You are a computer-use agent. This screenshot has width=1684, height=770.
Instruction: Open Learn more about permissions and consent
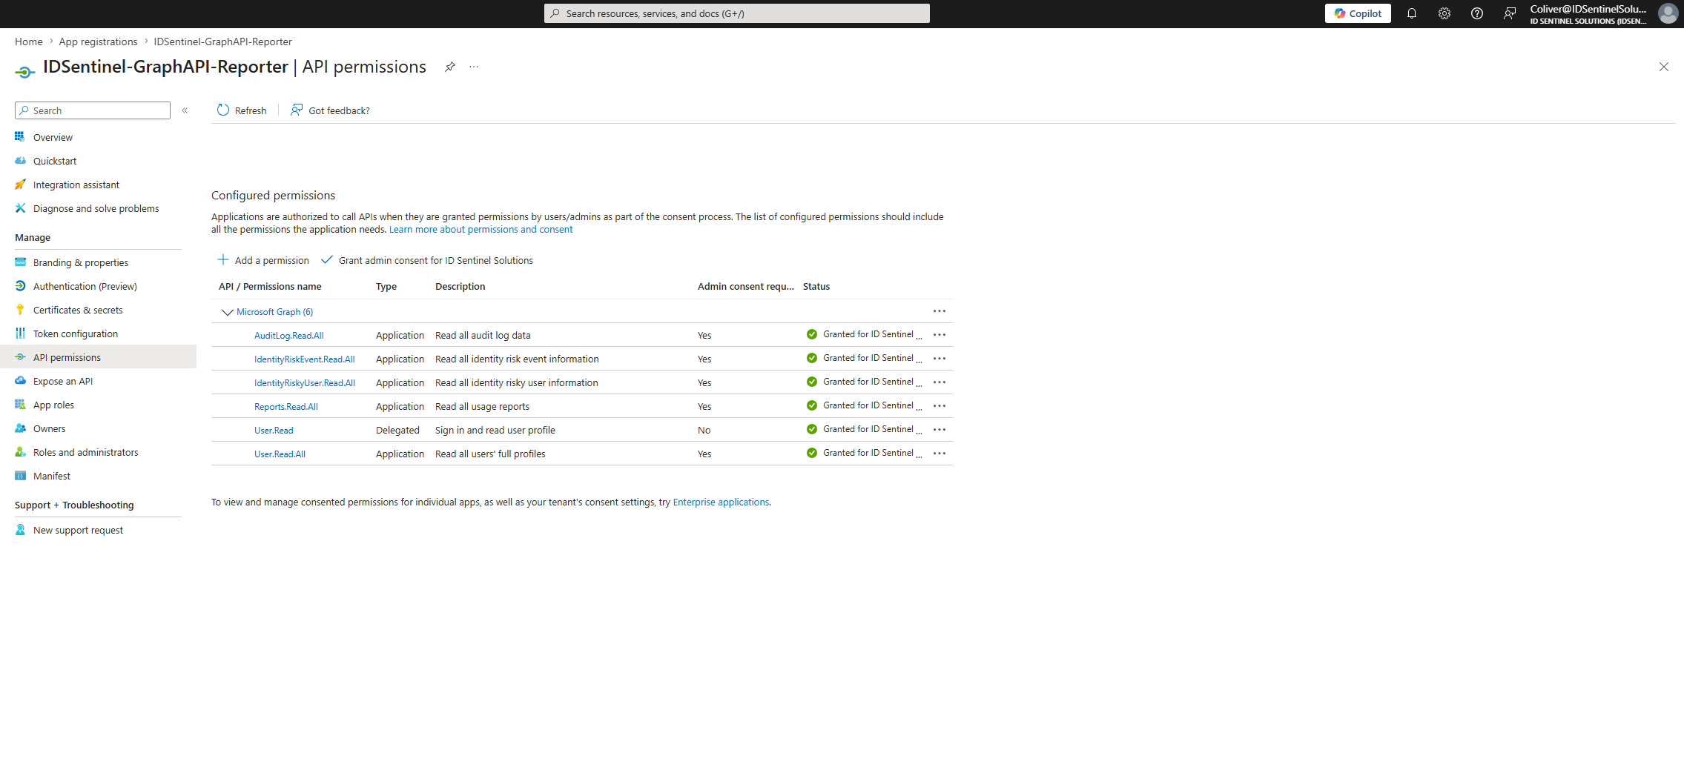tap(481, 230)
